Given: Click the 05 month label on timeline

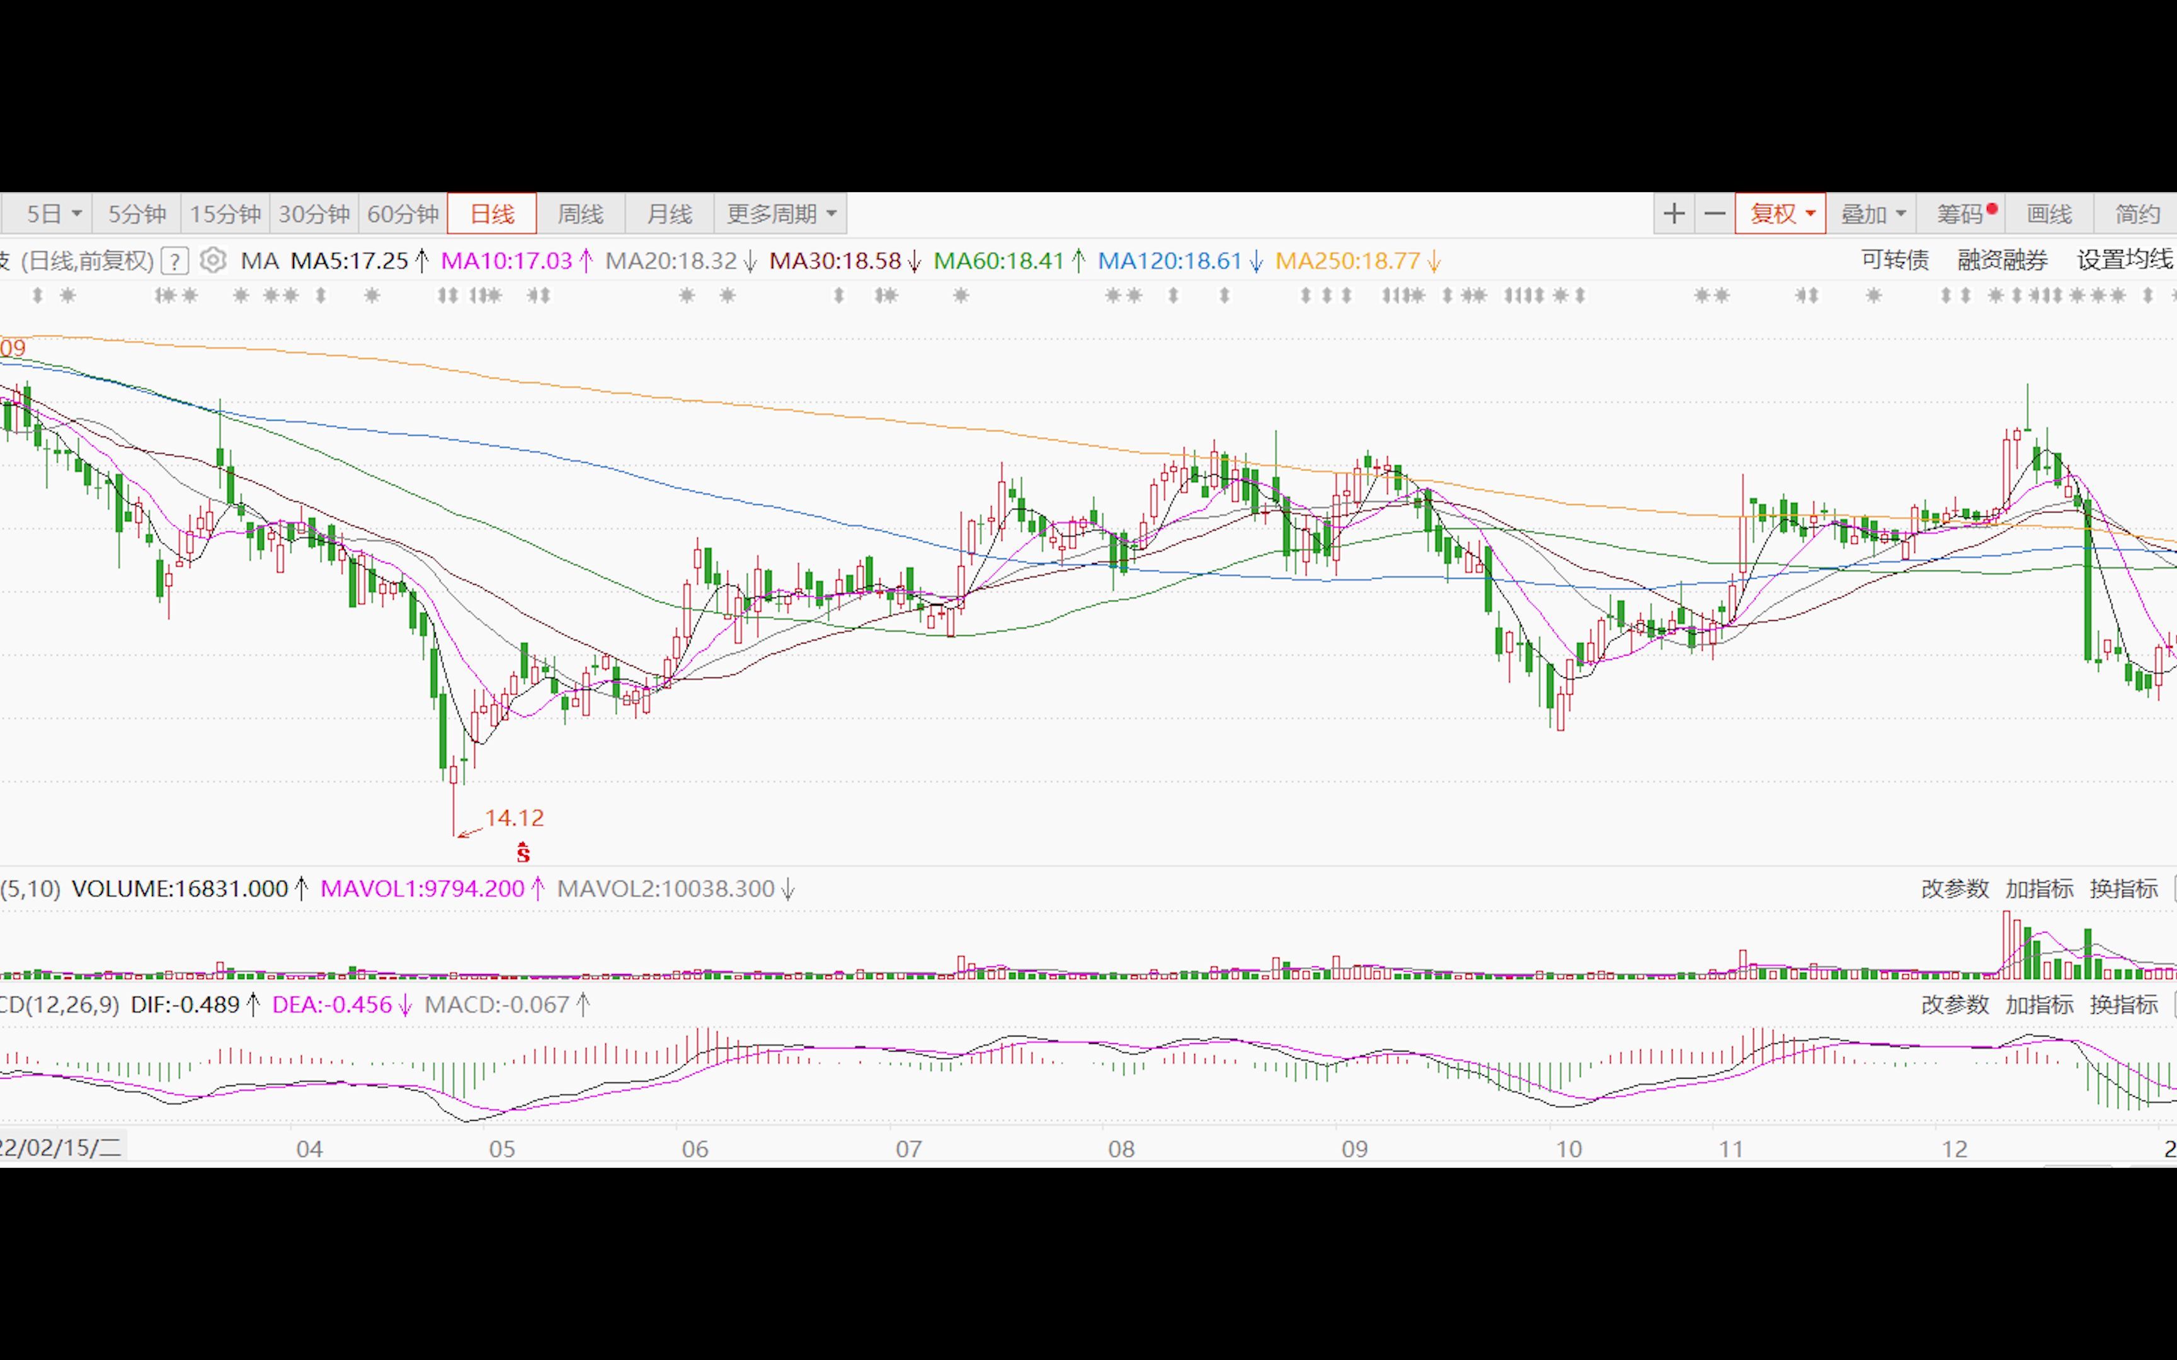Looking at the screenshot, I should pos(502,1148).
